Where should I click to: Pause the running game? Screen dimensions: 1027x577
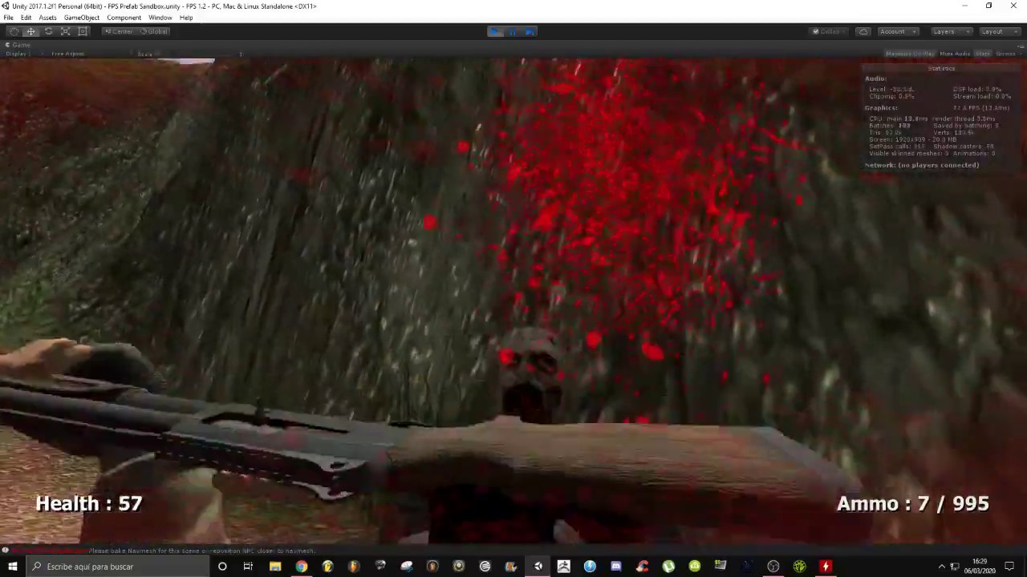click(513, 31)
